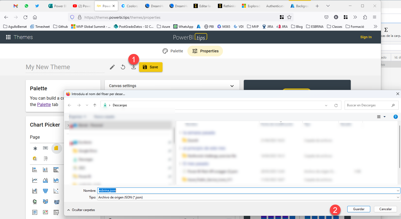Viewport: 401px width, 219px height.
Task: Expand the Canvas settings section
Action: pyautogui.click(x=232, y=86)
